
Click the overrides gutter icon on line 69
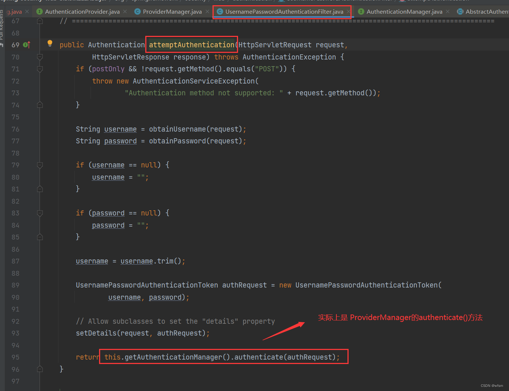tap(27, 45)
